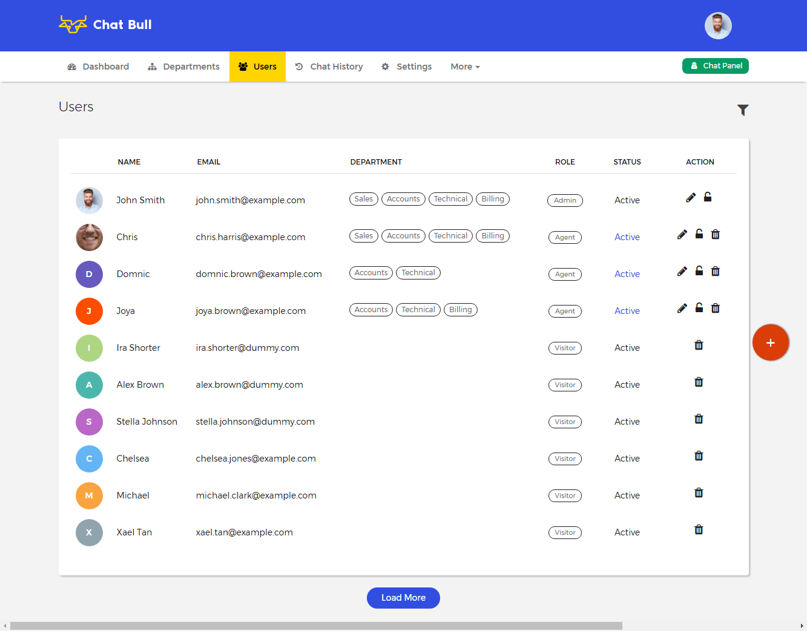Image resolution: width=807 pixels, height=631 pixels.
Task: Open the green Chat Panel button
Action: point(716,66)
